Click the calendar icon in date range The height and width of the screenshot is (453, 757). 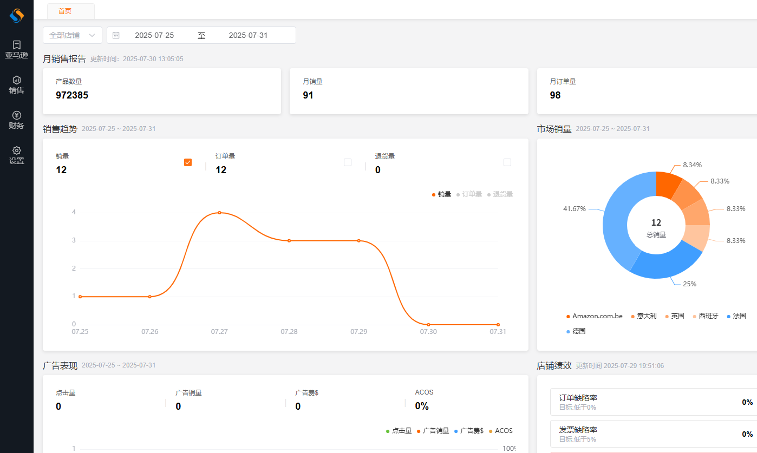(116, 35)
